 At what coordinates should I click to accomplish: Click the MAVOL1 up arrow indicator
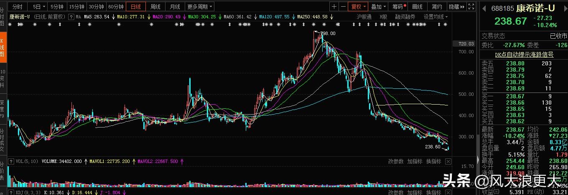(134, 161)
